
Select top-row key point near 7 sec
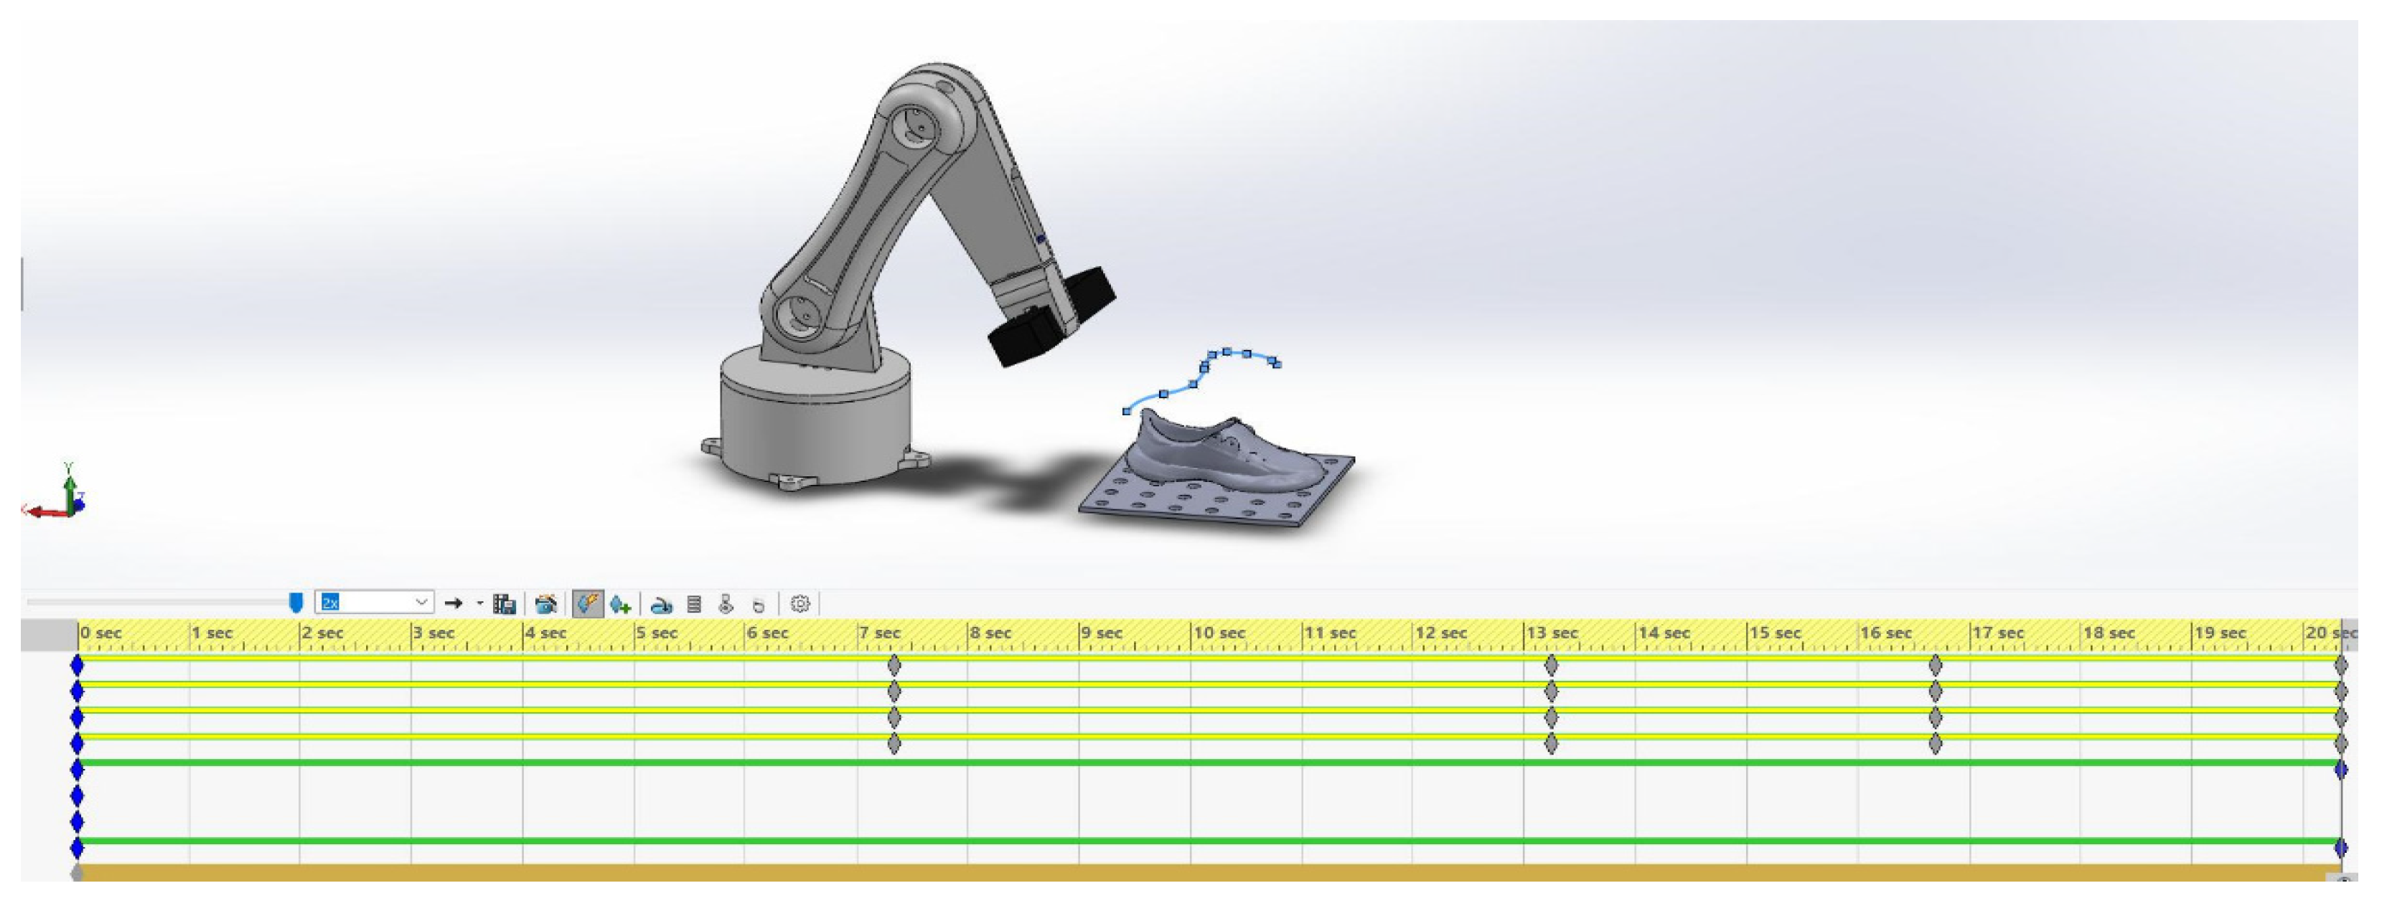click(894, 665)
